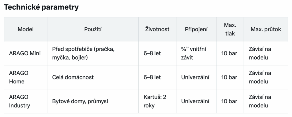Select the Kartuš: 2 roky cell
The width and height of the screenshot is (292, 117).
pyautogui.click(x=157, y=101)
